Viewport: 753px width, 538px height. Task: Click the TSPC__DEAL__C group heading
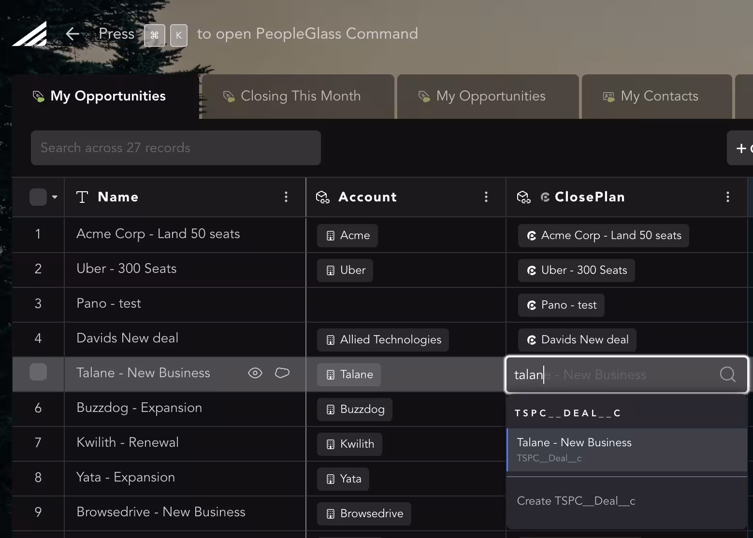pyautogui.click(x=567, y=413)
